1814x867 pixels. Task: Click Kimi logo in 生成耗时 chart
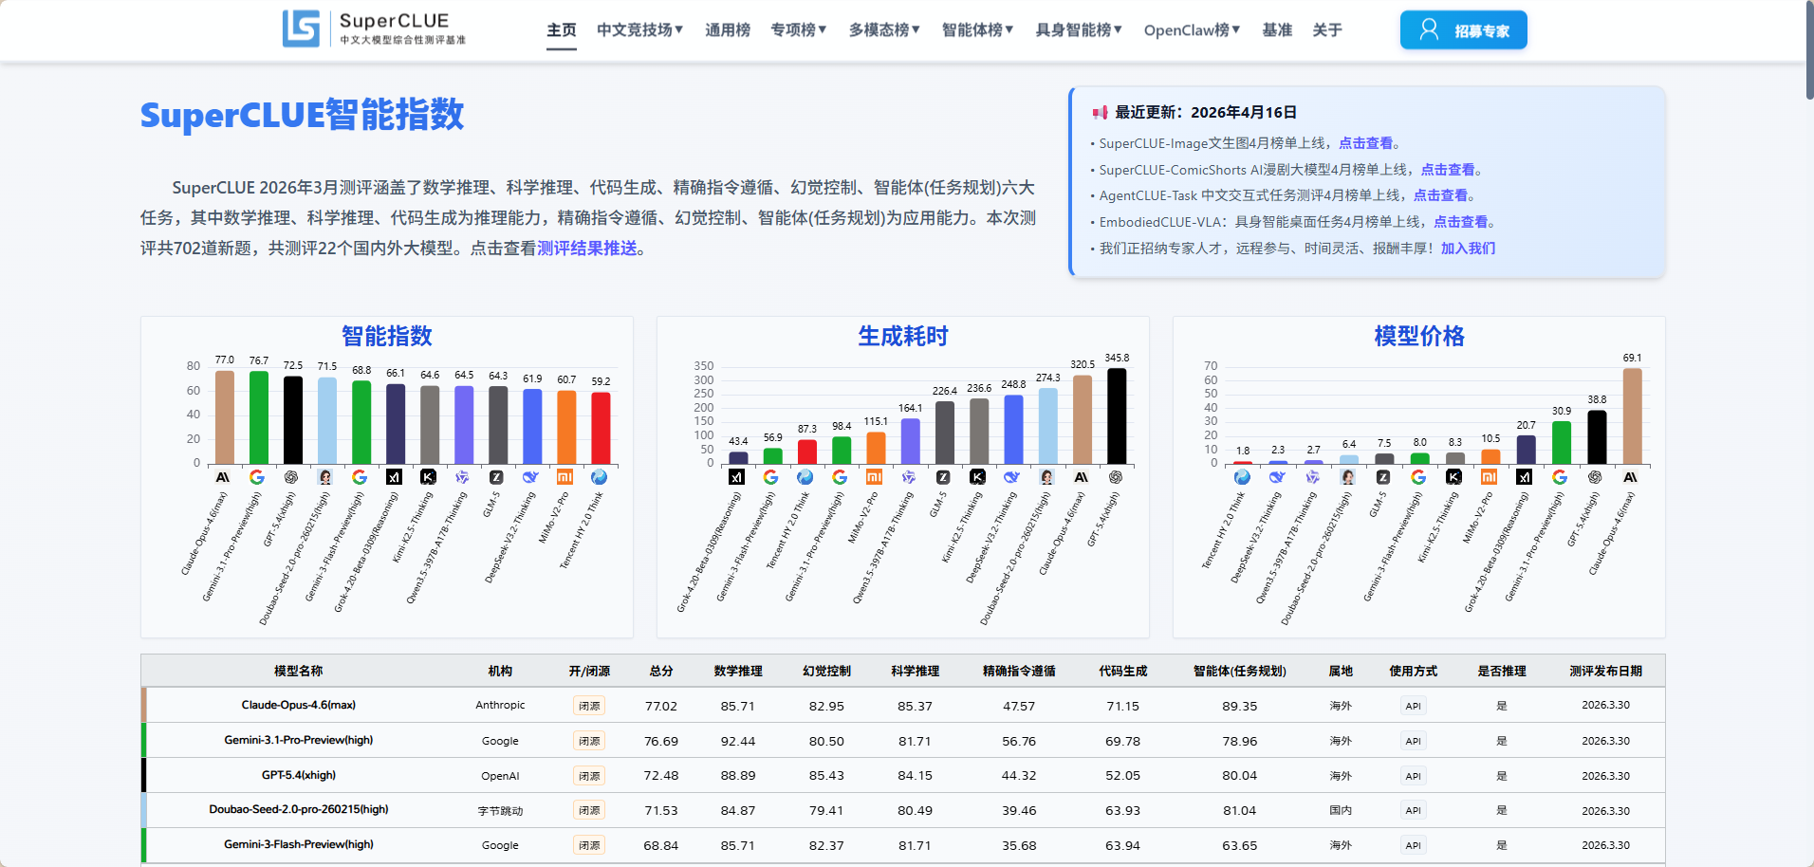(x=977, y=477)
